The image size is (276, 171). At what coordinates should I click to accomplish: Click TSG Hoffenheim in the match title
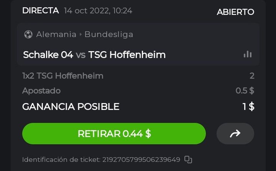(x=127, y=55)
